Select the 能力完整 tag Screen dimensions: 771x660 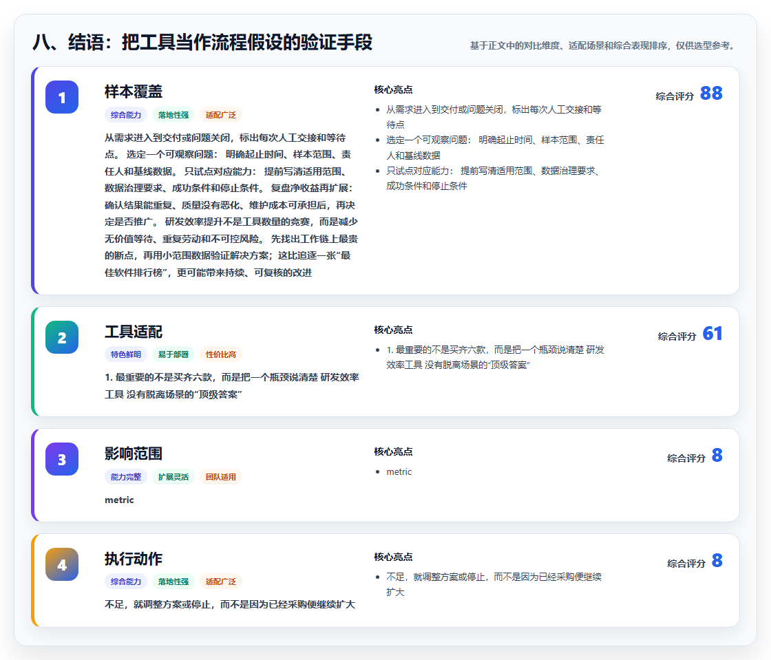coord(126,477)
